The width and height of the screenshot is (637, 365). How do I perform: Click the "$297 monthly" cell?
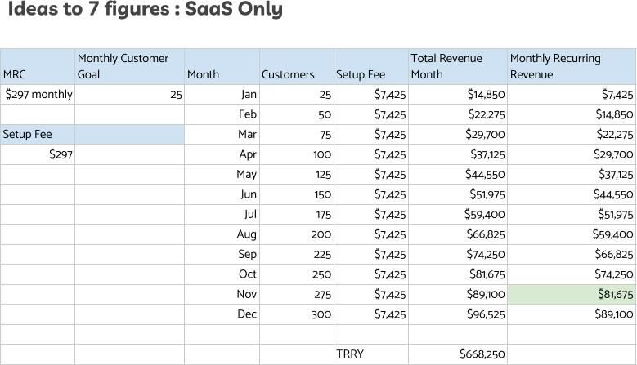[38, 95]
